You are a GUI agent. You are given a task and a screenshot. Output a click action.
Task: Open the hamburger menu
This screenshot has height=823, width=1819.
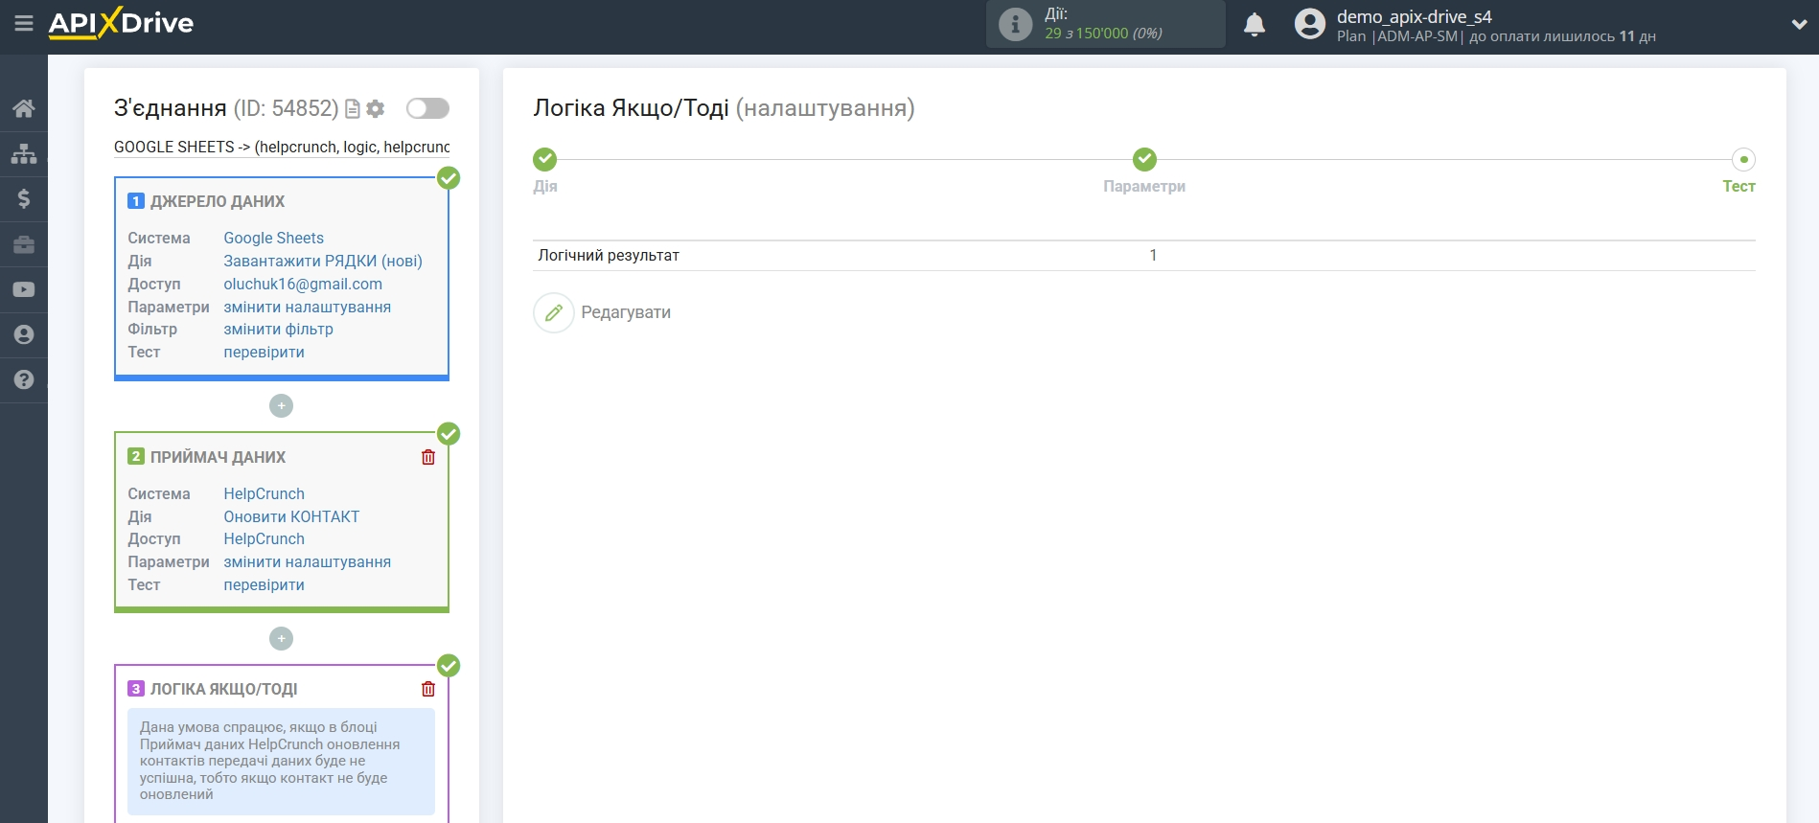coord(24,23)
